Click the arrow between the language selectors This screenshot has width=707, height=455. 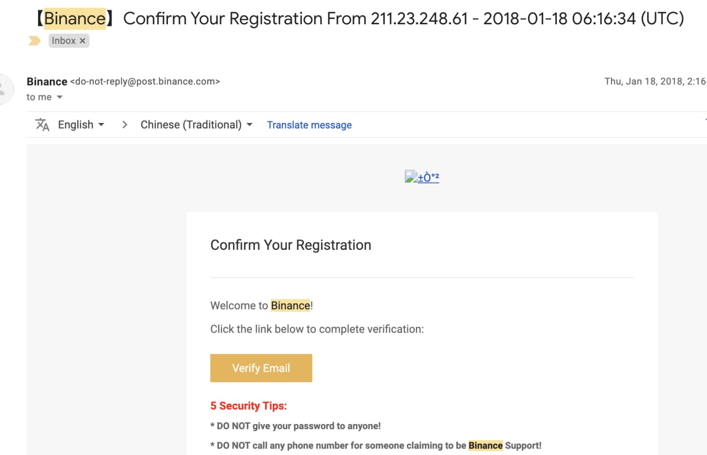click(125, 125)
